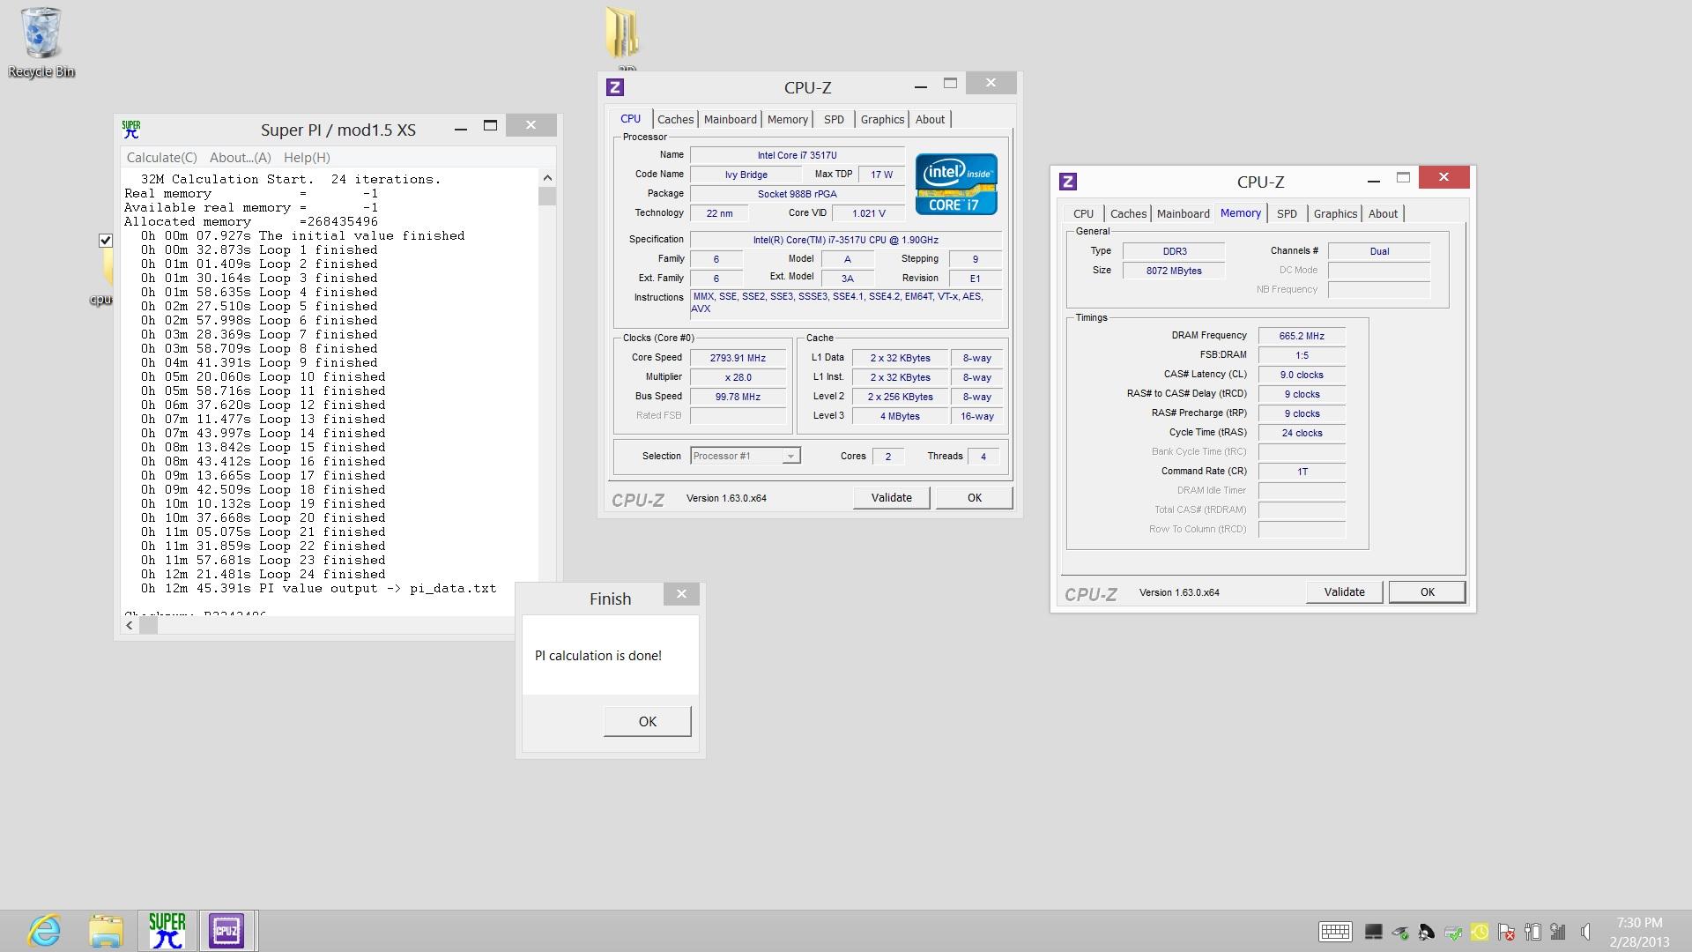
Task: Select About tab in Memory window
Action: (1383, 213)
